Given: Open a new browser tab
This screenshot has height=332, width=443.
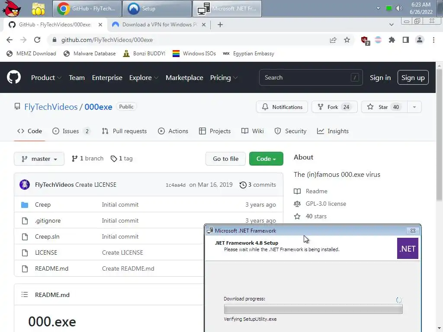Looking at the screenshot, I should coord(220,25).
